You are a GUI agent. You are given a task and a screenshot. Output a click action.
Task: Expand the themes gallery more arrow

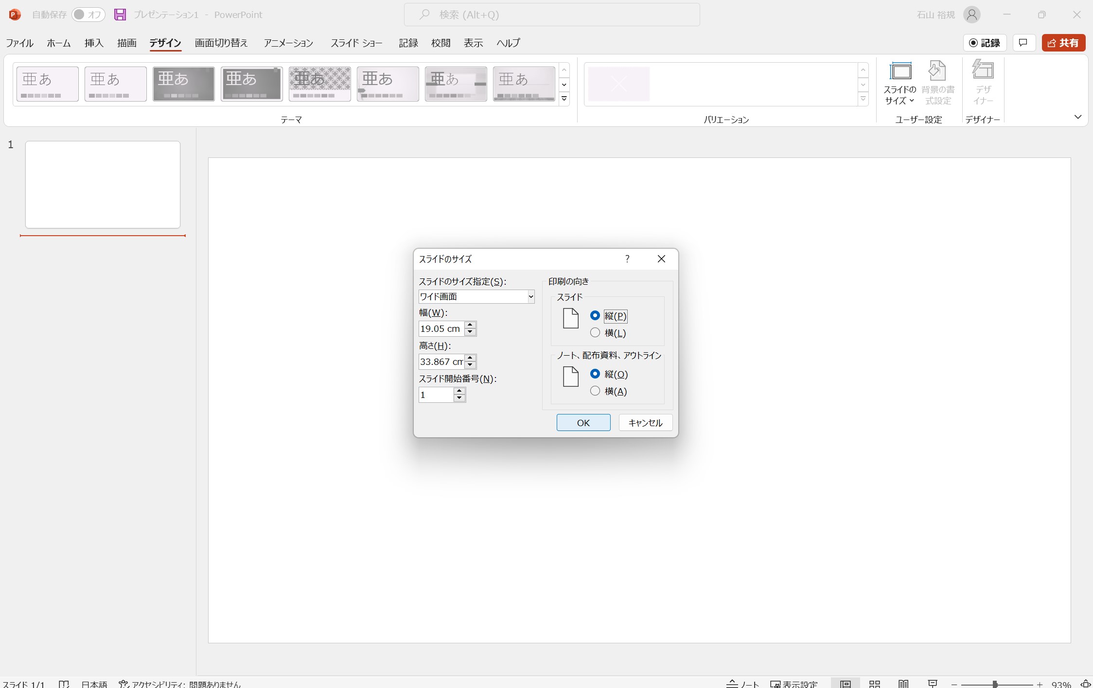(x=564, y=99)
